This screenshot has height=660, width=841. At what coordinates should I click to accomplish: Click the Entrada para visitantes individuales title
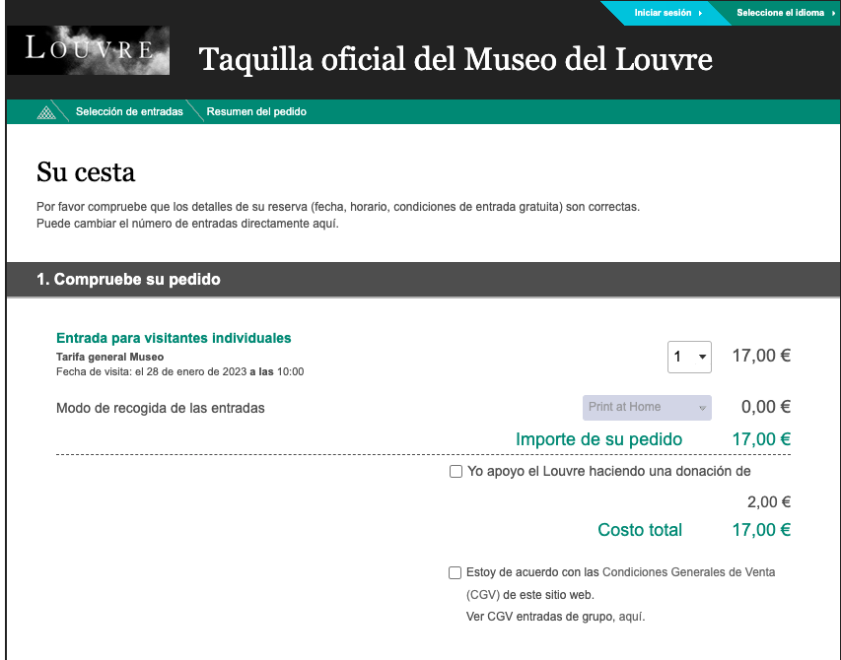(x=174, y=338)
